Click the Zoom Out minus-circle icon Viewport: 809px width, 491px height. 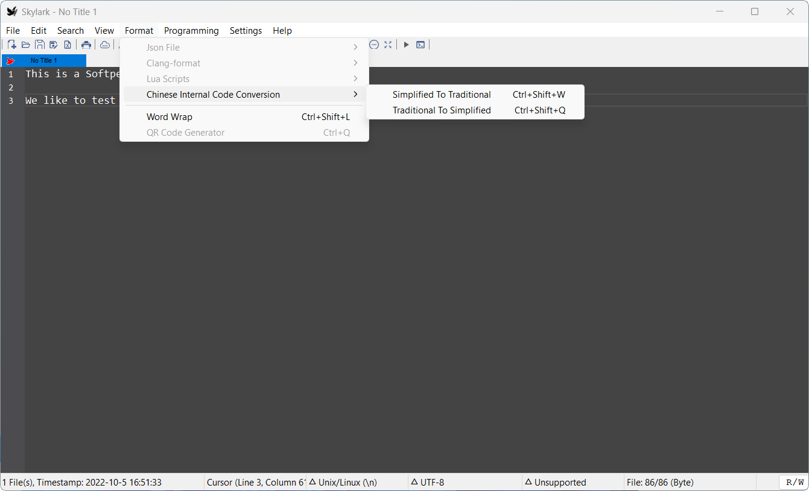[x=374, y=45]
